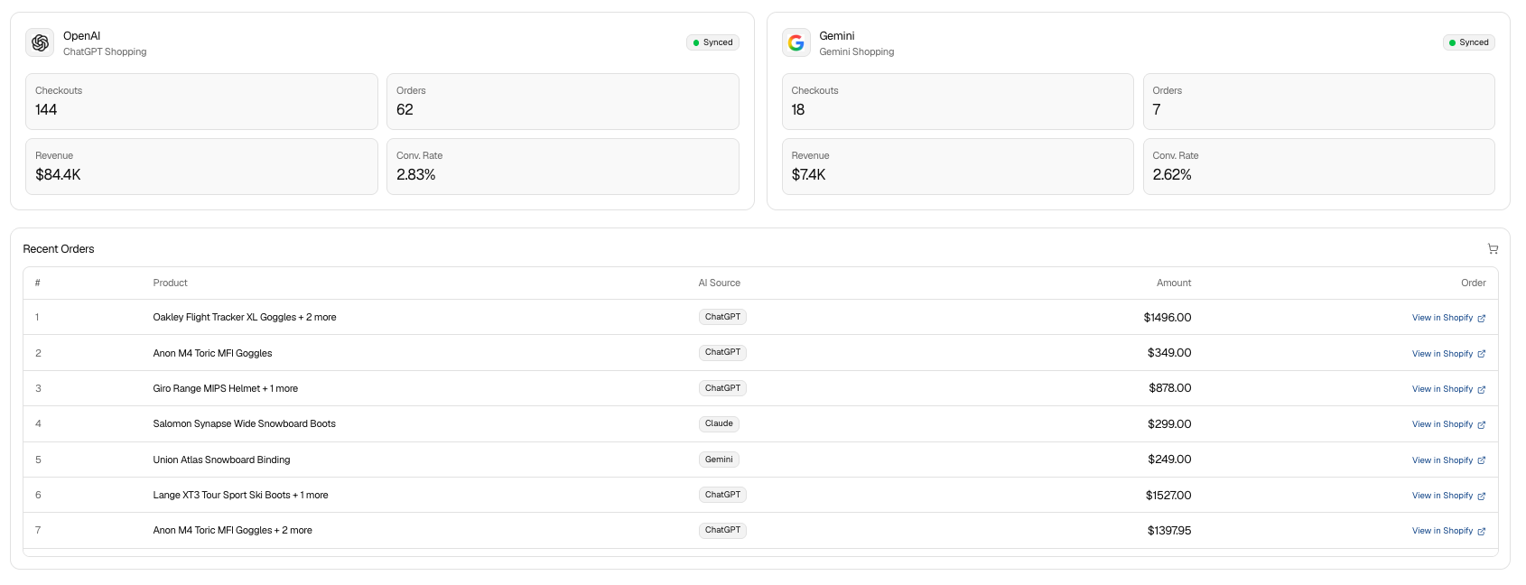Click the Gemini Google logo icon

tap(796, 42)
